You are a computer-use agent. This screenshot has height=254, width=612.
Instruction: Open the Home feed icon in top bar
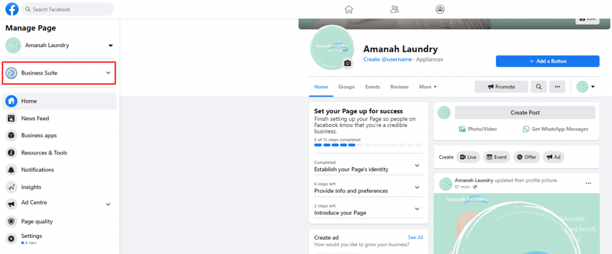point(349,10)
